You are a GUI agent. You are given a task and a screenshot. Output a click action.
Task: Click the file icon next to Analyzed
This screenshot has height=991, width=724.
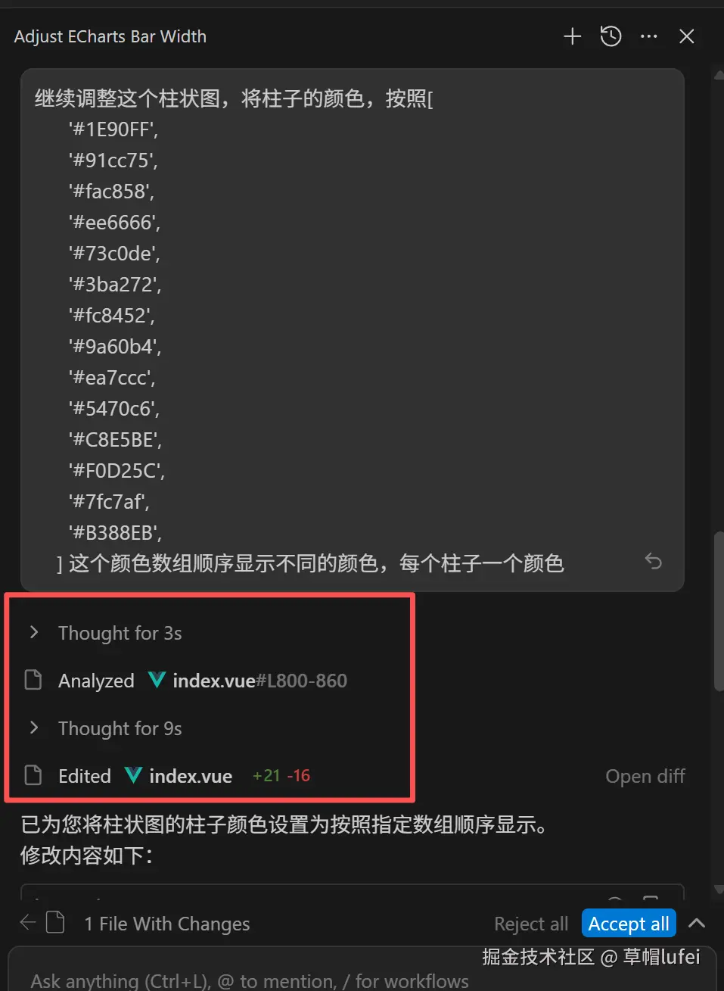click(33, 680)
